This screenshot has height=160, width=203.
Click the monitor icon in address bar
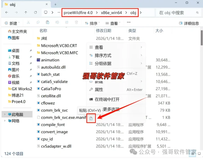click(x=45, y=12)
